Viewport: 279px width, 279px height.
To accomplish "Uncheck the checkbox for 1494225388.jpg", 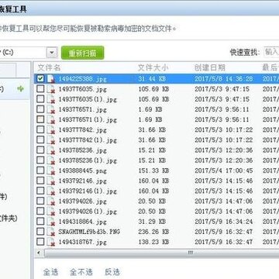I will [40, 78].
